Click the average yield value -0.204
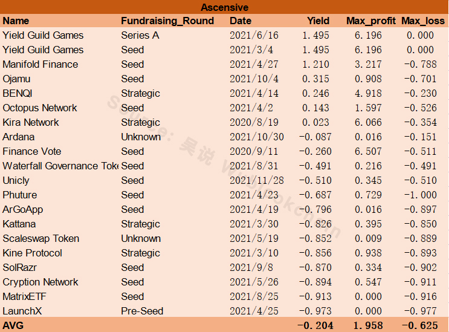 tap(315, 325)
